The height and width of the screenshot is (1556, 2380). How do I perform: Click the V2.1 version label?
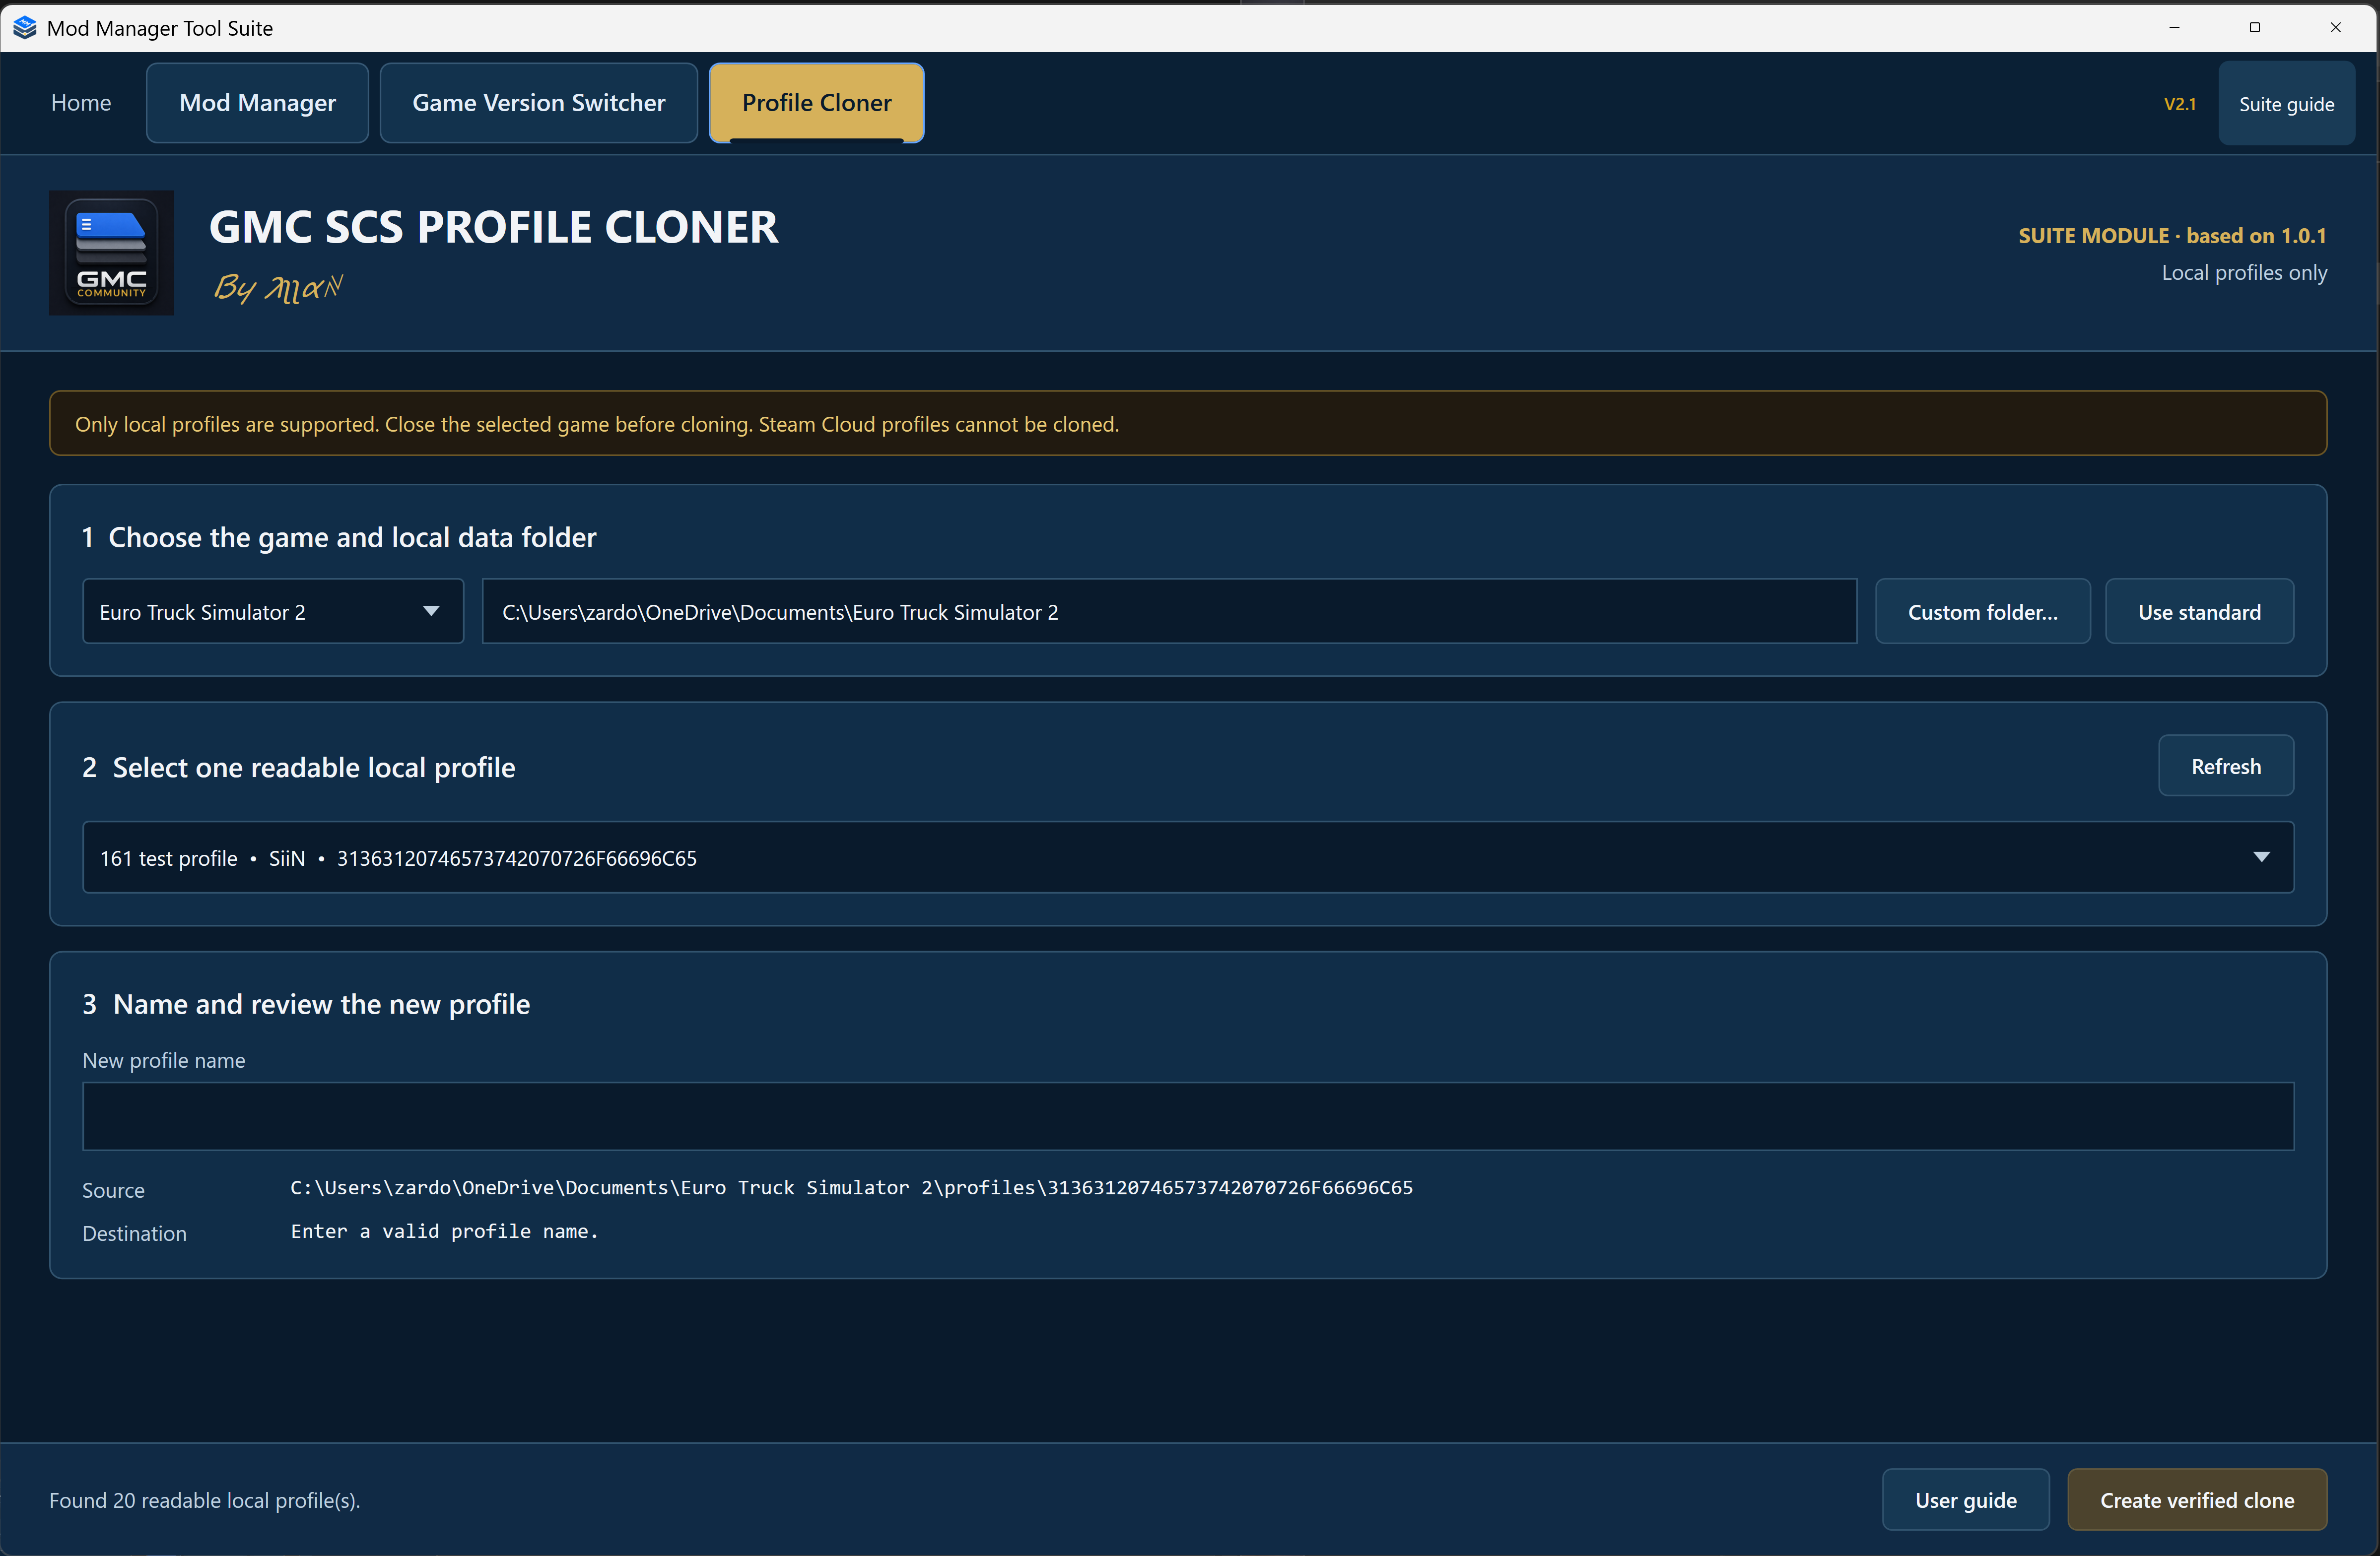[x=2180, y=104]
